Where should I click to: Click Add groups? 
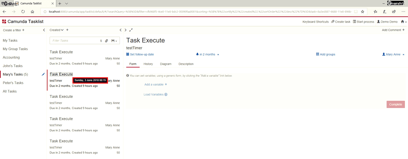326,54
